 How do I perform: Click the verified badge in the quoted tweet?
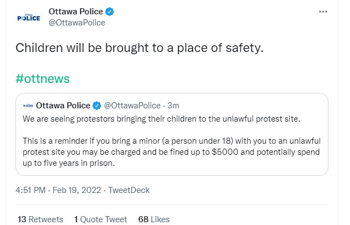pos(96,105)
